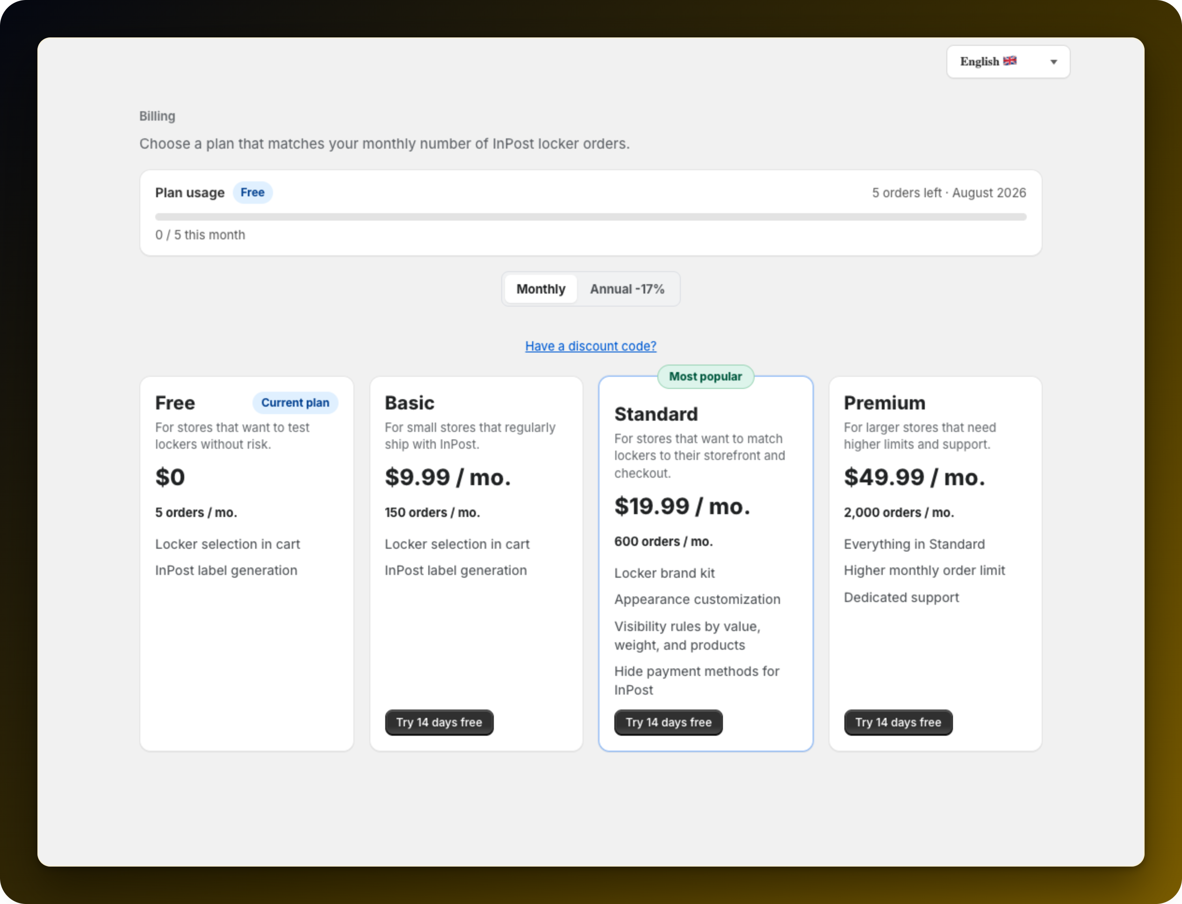
Task: Switch to Annual -17% billing
Action: [x=627, y=289]
